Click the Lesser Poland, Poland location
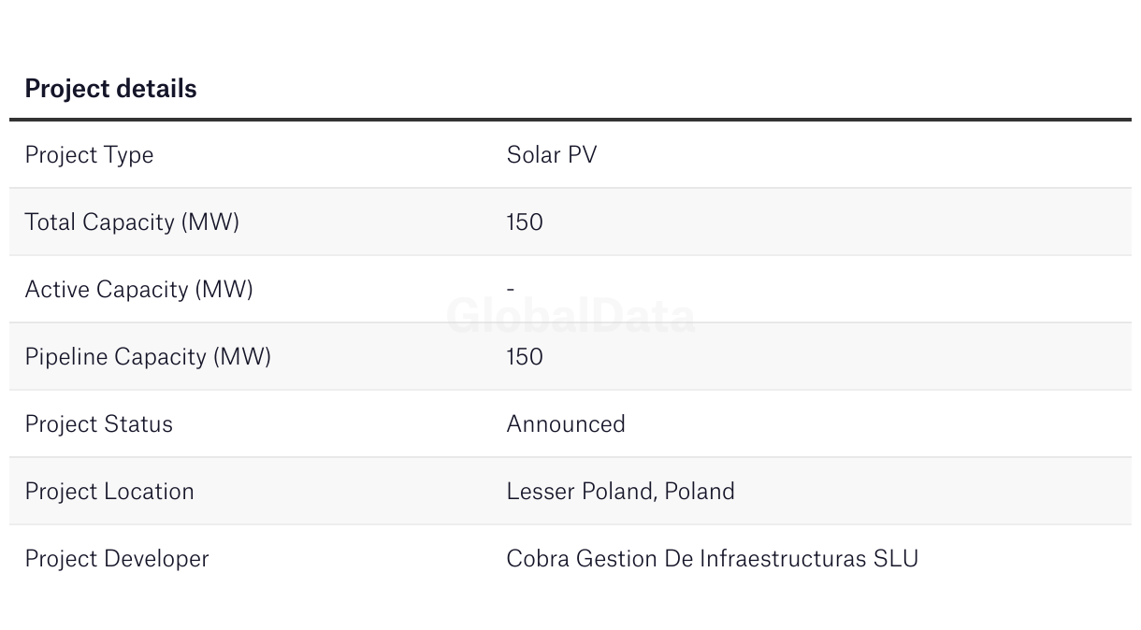The width and height of the screenshot is (1141, 630). 621,492
